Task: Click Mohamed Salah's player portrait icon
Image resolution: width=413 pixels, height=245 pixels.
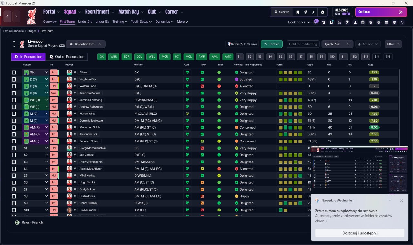Action: (x=69, y=127)
